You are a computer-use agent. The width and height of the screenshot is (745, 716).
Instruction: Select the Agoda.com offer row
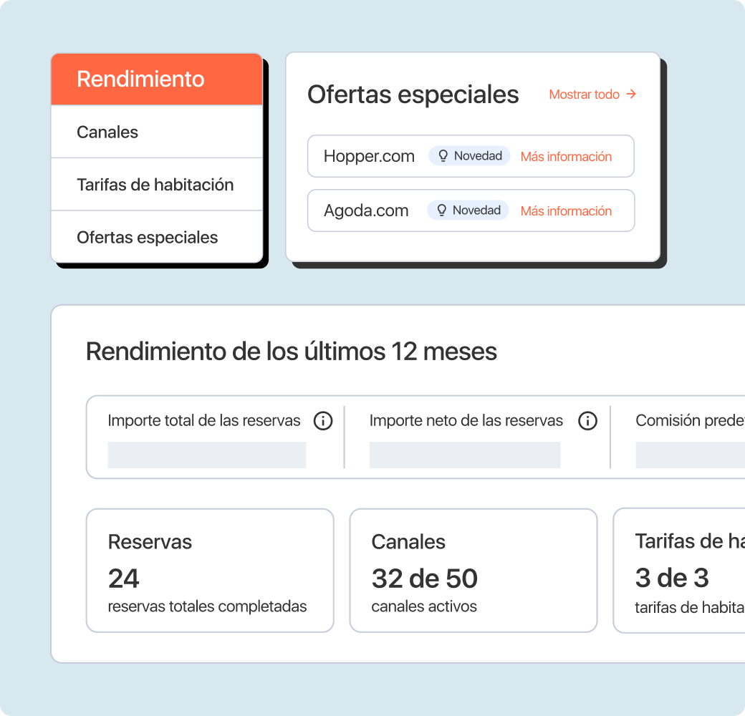(366, 211)
